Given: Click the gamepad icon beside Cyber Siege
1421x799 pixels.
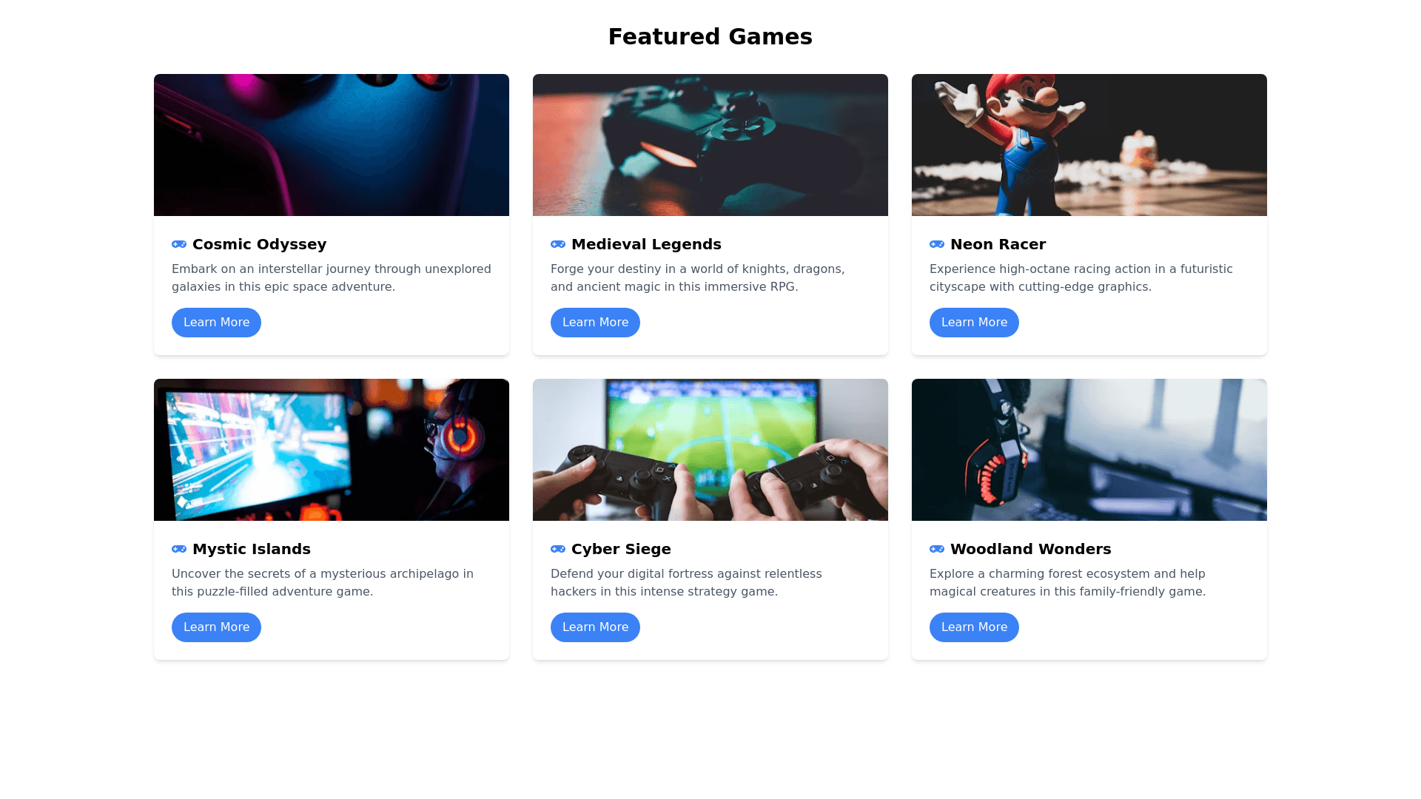Looking at the screenshot, I should point(558,549).
